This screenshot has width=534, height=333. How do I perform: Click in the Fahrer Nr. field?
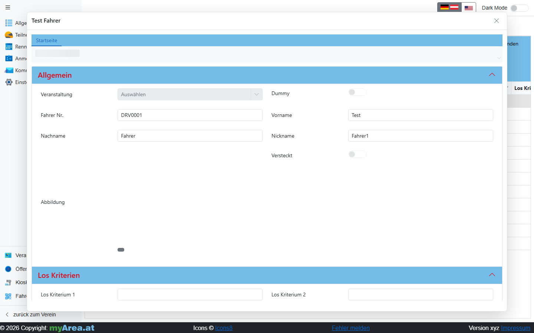click(190, 115)
